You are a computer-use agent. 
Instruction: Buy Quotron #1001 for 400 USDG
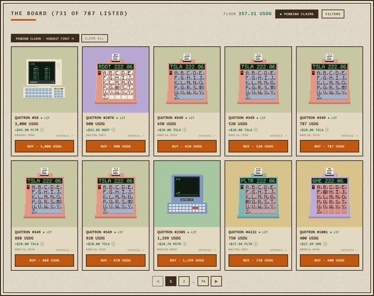[329, 260]
